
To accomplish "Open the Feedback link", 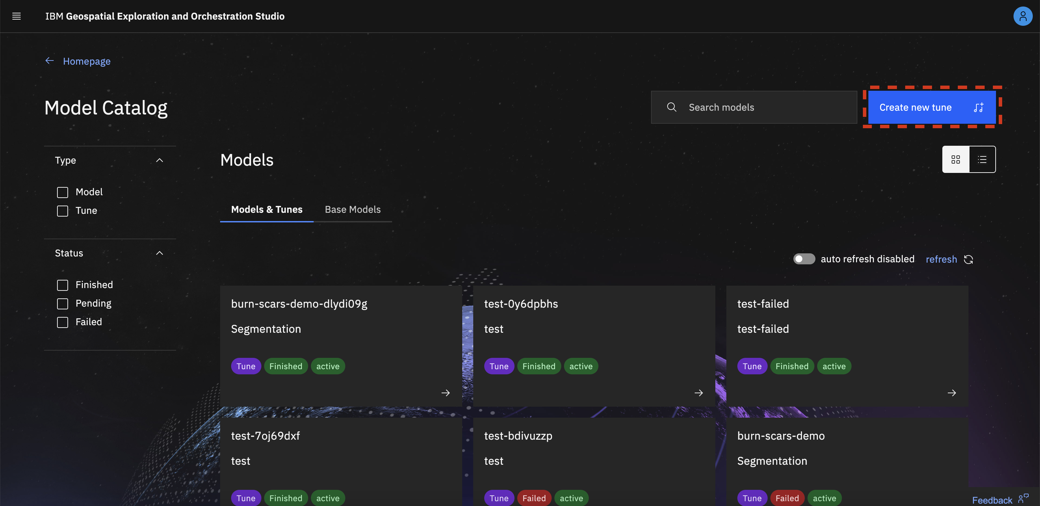I will 992,500.
